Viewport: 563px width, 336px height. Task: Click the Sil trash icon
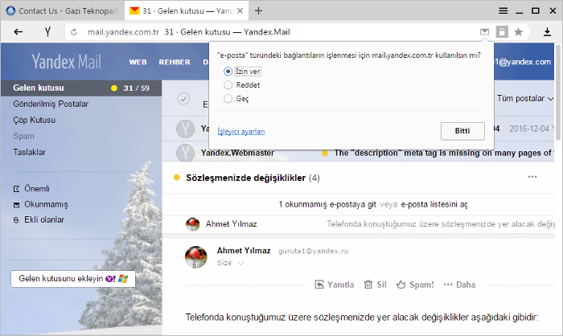pyautogui.click(x=368, y=285)
